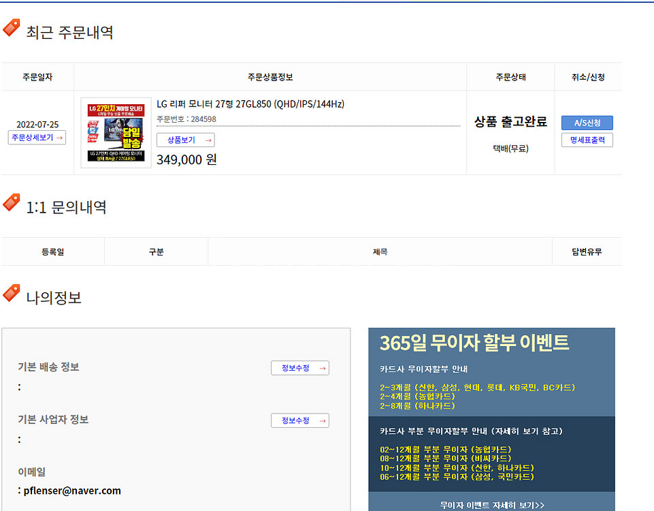Click the 기본 배송 정보 label
This screenshot has height=511, width=654.
pos(48,367)
